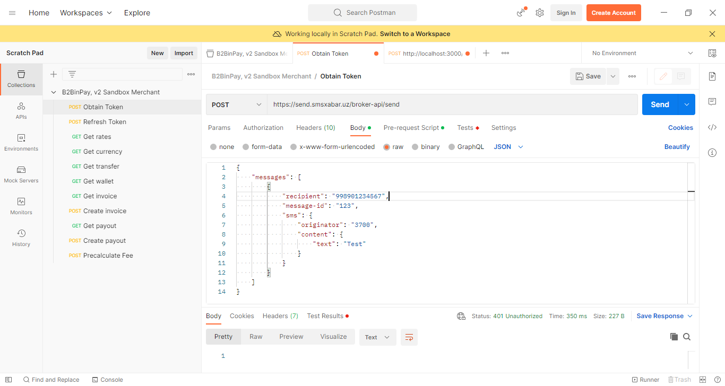The height and width of the screenshot is (386, 725).
Task: Click the Search Postman box
Action: coord(362,13)
